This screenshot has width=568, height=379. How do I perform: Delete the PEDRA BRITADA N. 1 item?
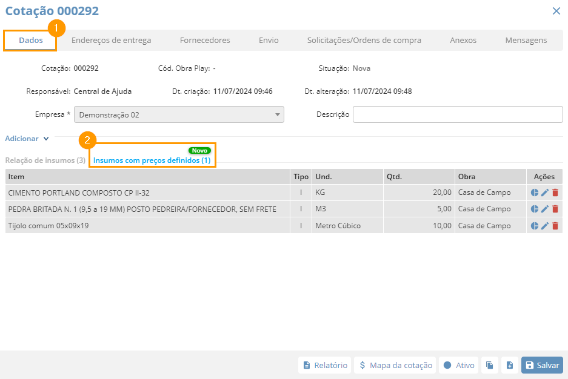tap(555, 209)
